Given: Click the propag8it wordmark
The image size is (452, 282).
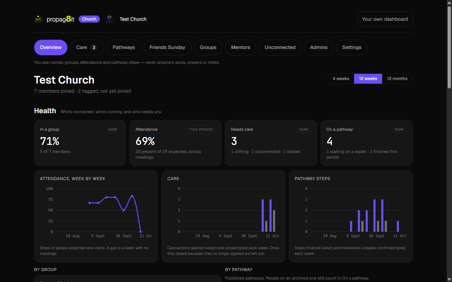Looking at the screenshot, I should tap(60, 19).
